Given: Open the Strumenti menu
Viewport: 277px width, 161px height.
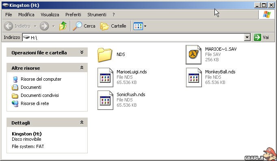Looking at the screenshot, I should point(97,15).
